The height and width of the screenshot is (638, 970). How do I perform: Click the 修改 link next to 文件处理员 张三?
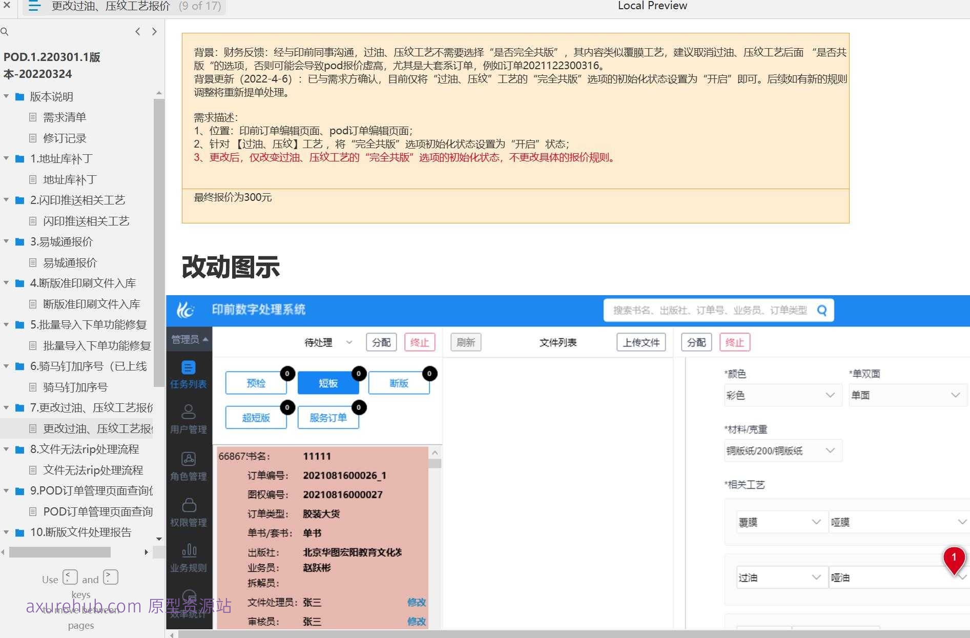point(417,603)
